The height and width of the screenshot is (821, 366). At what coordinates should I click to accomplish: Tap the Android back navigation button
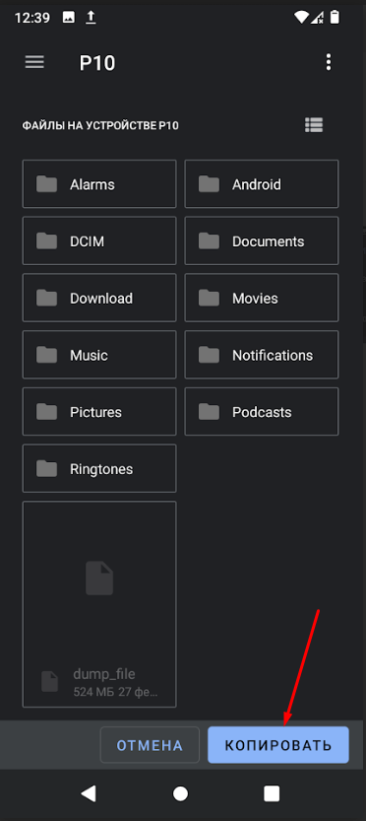coord(89,793)
